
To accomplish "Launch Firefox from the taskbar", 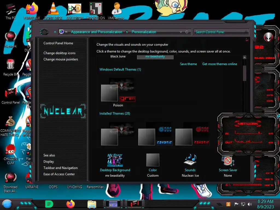I will [x=71, y=204].
